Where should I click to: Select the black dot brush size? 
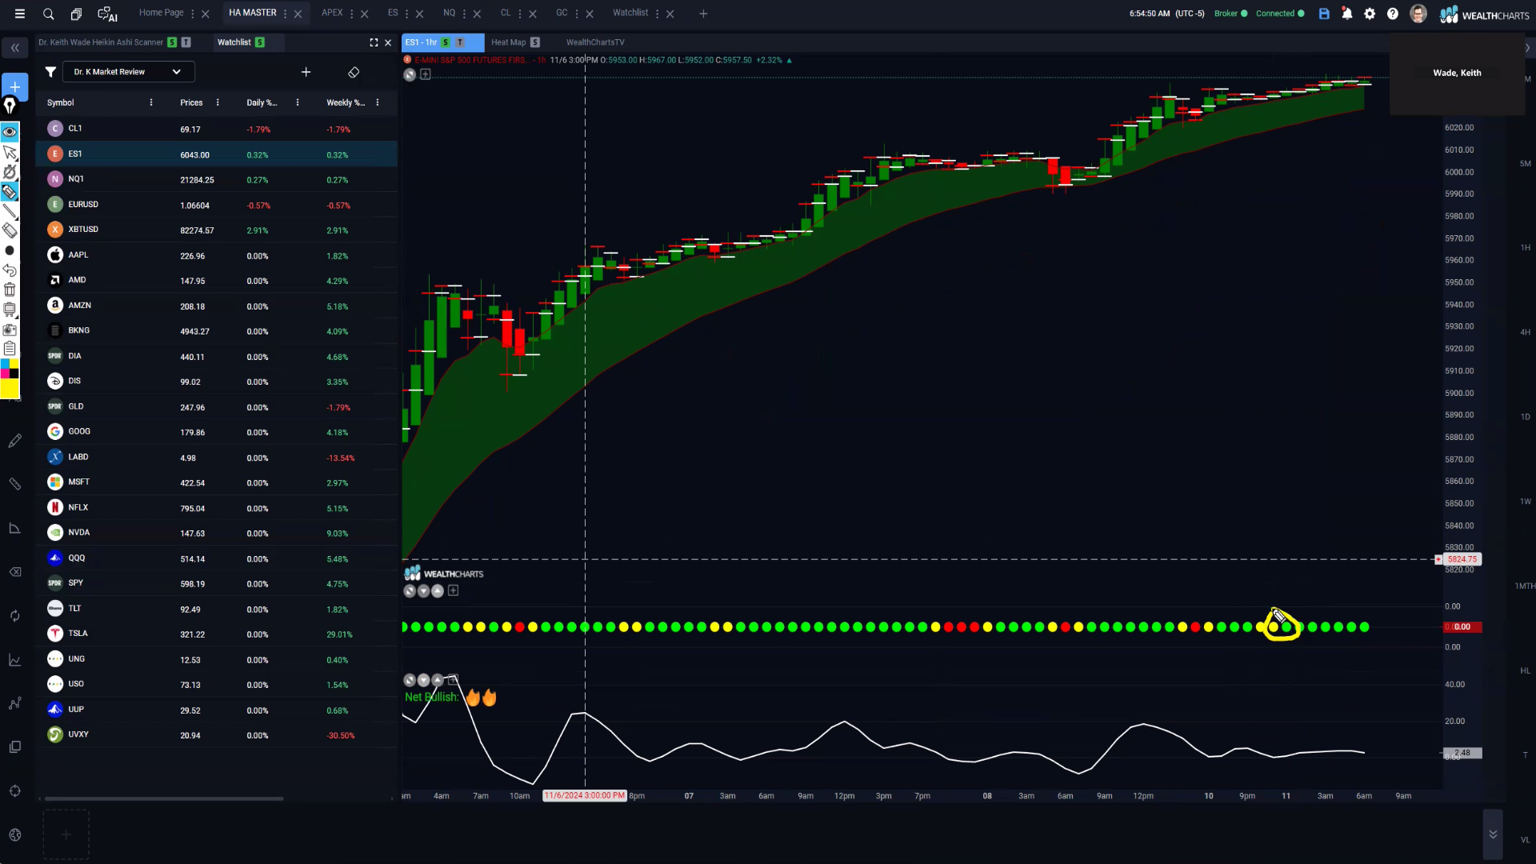coord(10,250)
